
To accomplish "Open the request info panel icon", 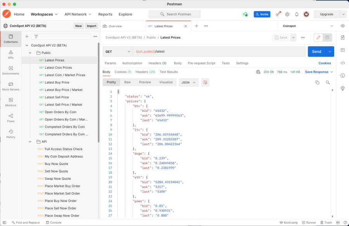I will (x=342, y=76).
